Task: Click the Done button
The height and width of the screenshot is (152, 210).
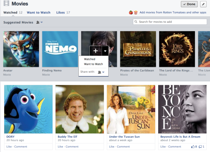Action: (189, 4)
